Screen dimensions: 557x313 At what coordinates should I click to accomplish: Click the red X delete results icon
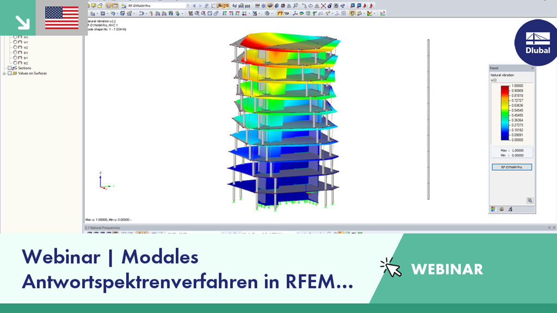(x=323, y=5)
